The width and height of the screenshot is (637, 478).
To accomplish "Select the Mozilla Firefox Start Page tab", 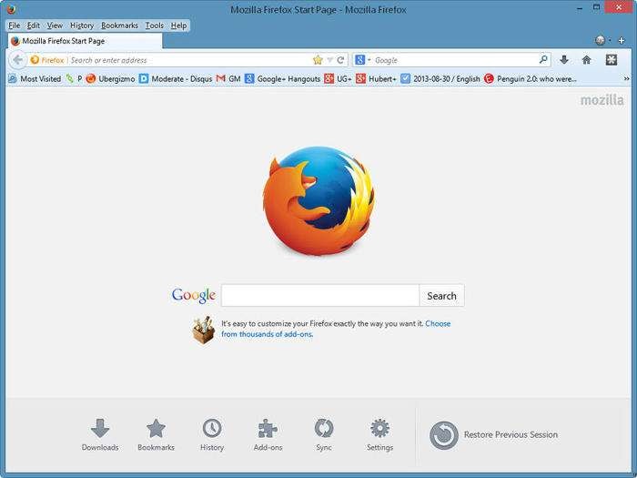I will (82, 41).
